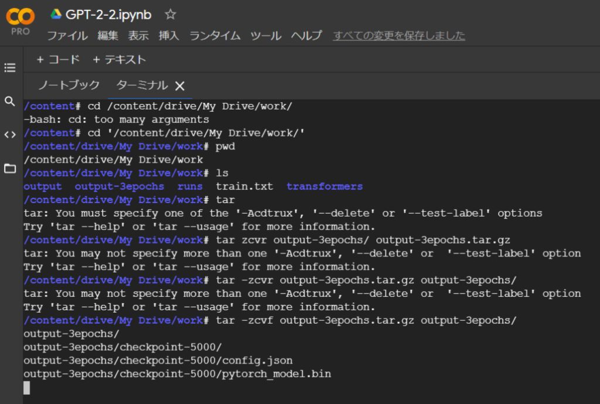Open the ツール menu
This screenshot has height=404, width=600.
(266, 36)
